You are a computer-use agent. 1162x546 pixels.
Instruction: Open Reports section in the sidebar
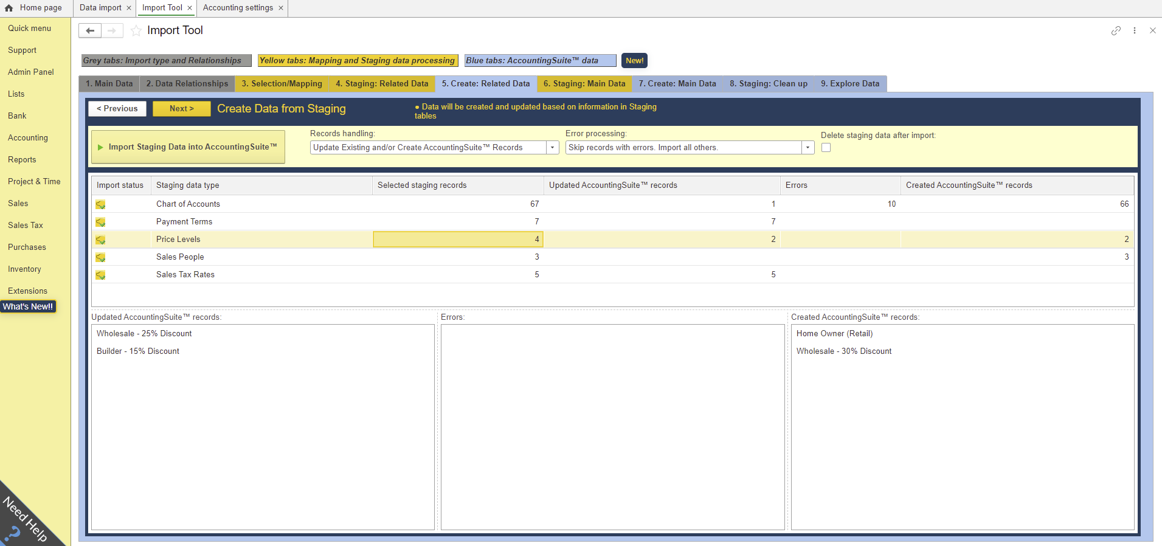tap(22, 160)
